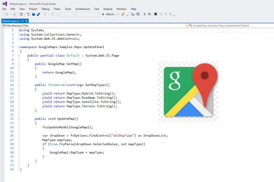Click the New Project toolbar icon
The width and height of the screenshot is (274, 182).
(x=21, y=14)
